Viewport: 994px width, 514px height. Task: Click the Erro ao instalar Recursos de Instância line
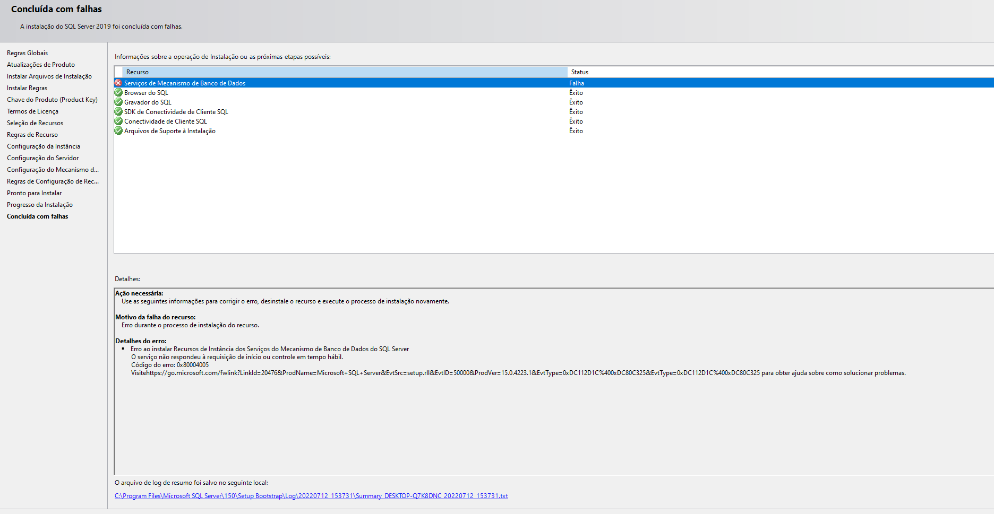click(x=270, y=349)
